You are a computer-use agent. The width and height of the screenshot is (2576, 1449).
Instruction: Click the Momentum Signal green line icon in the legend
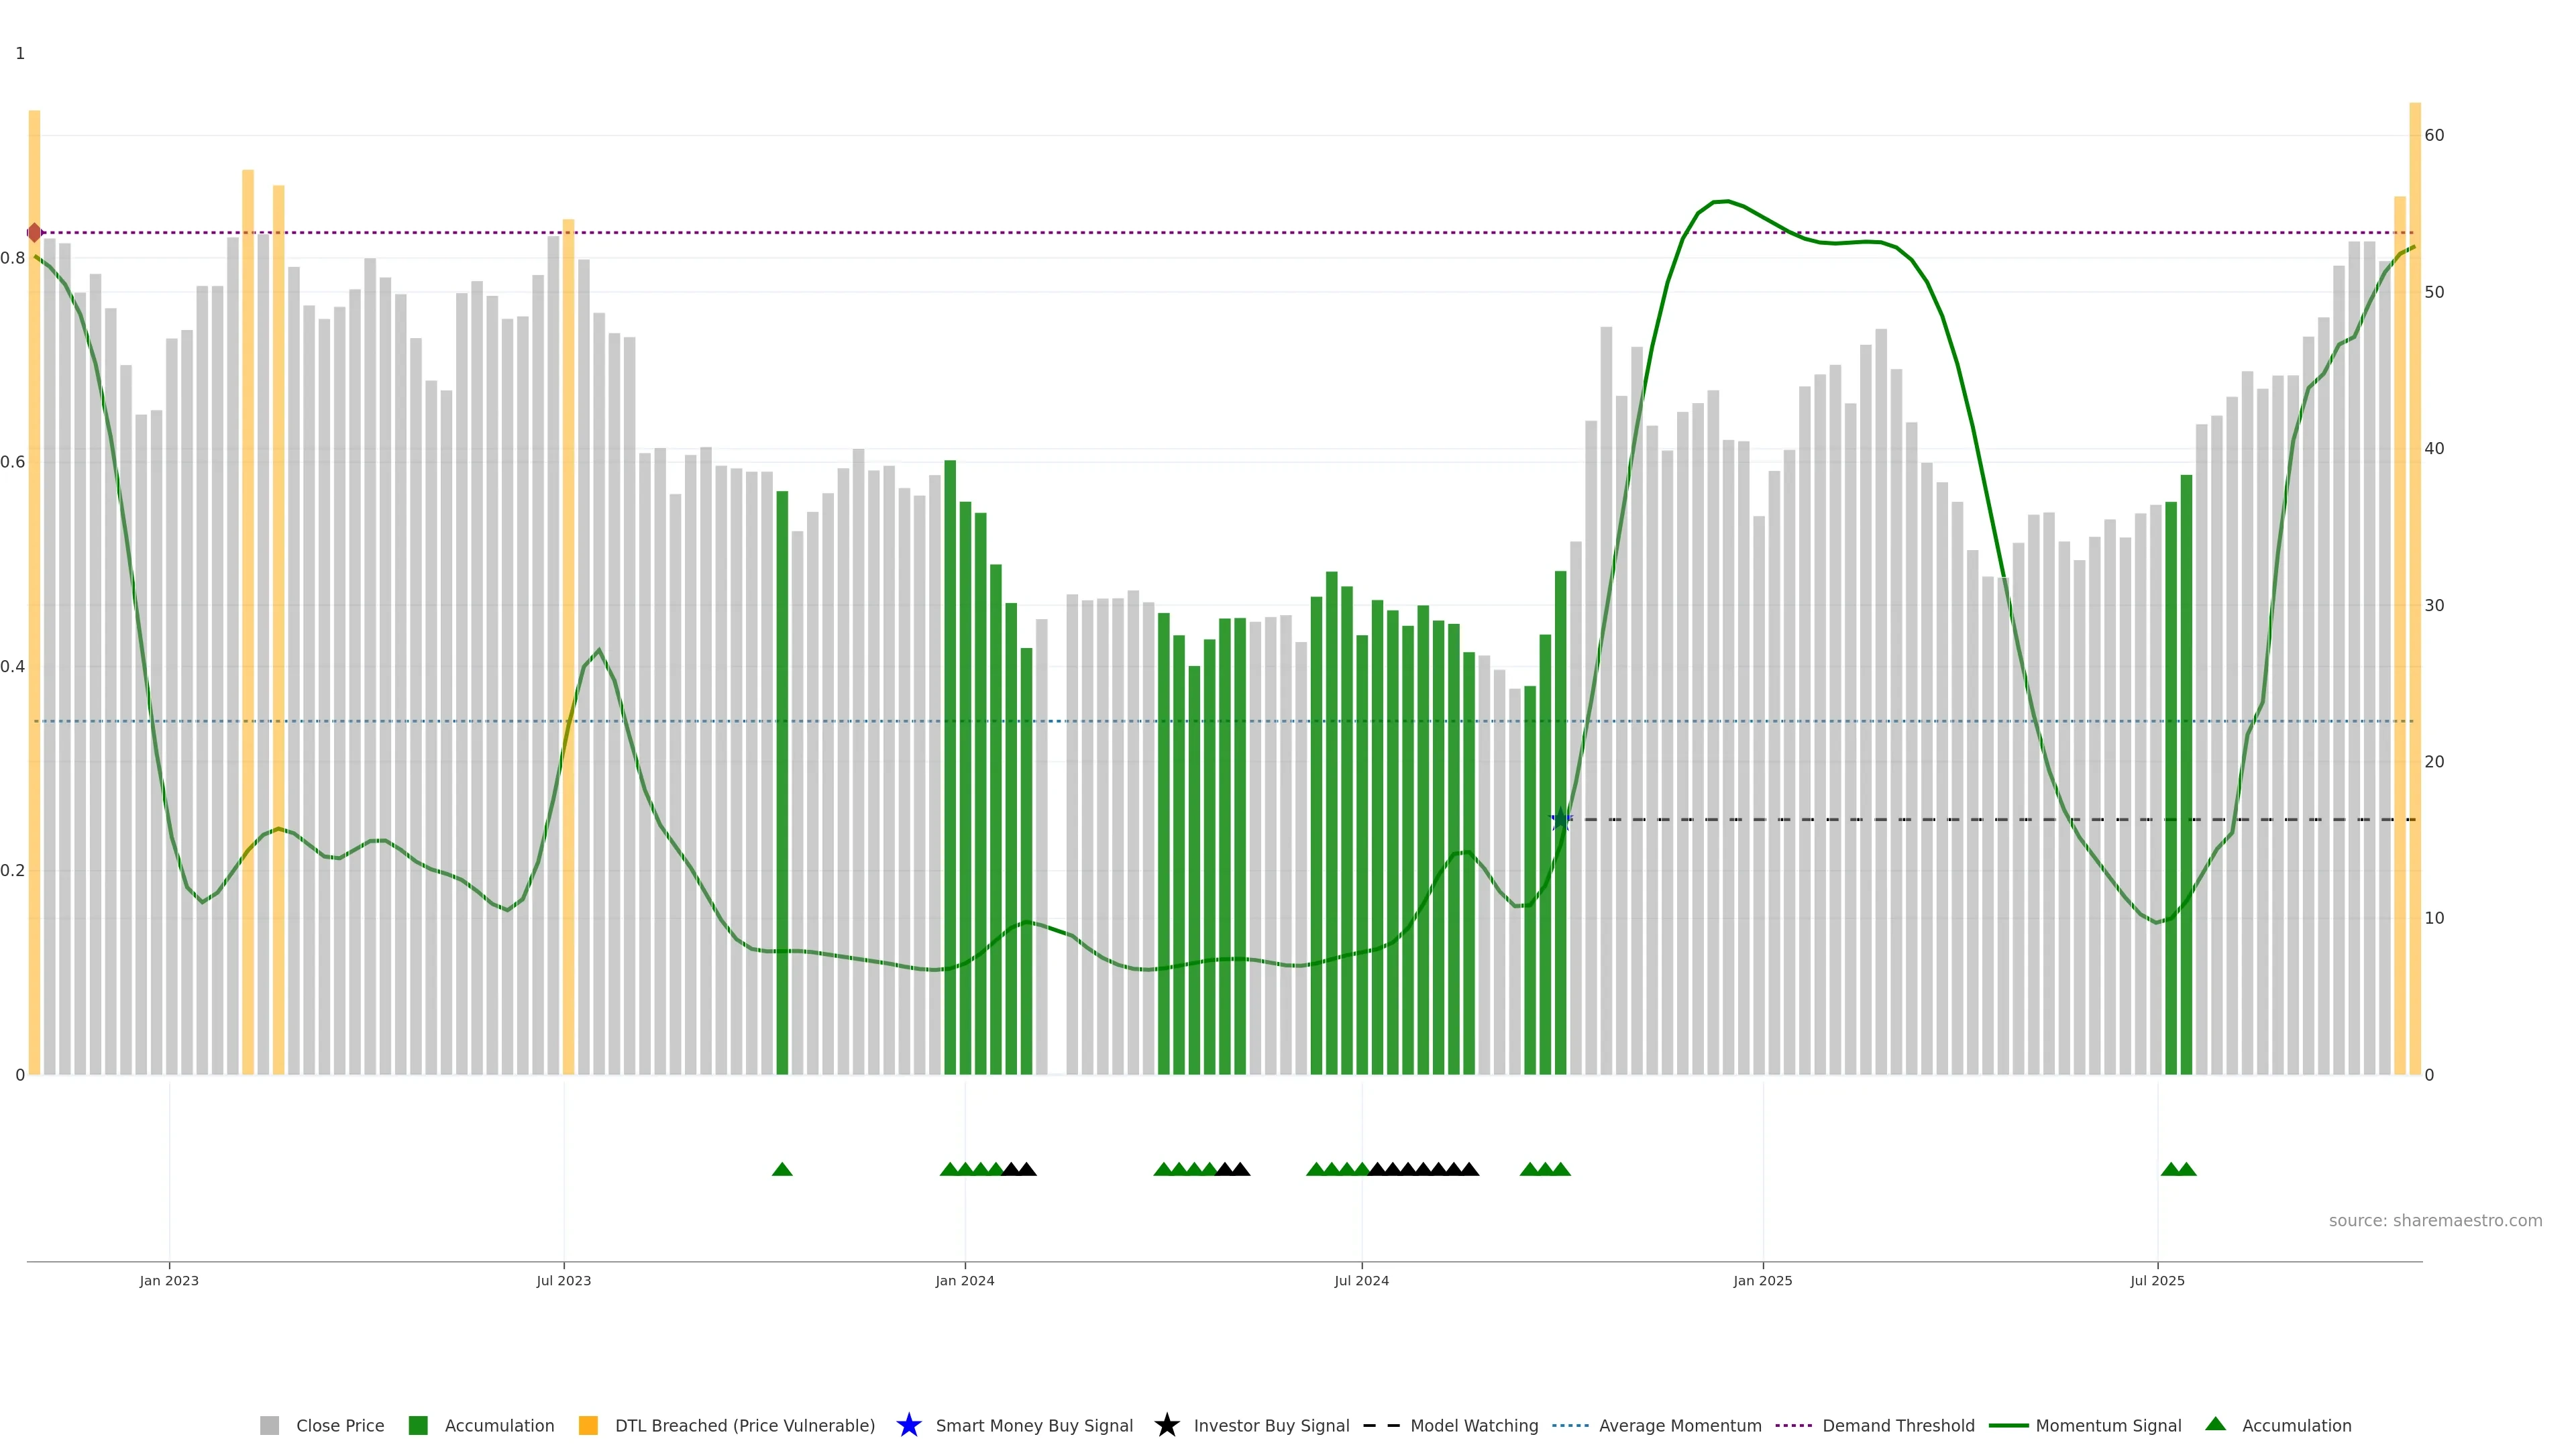[x=2008, y=1425]
